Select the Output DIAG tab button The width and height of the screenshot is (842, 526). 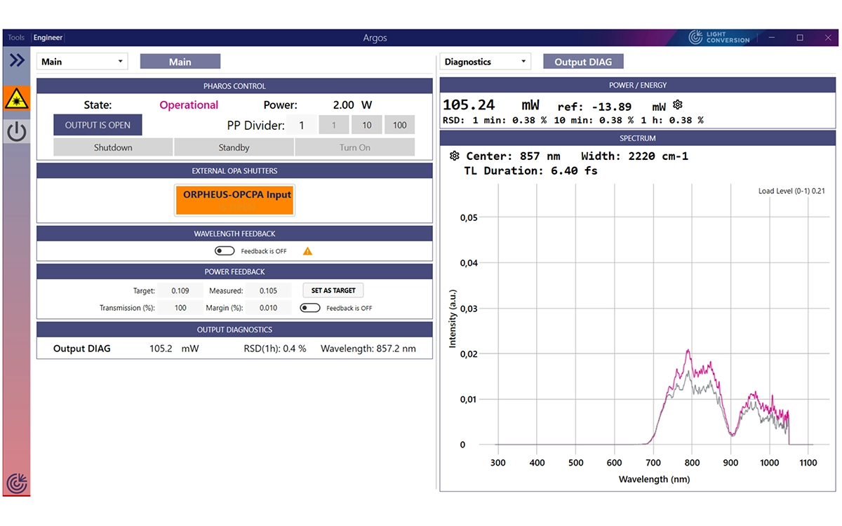click(583, 62)
